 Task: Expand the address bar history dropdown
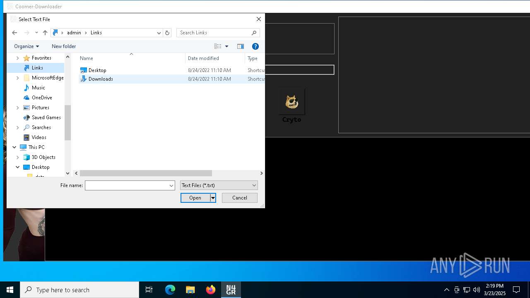(x=159, y=33)
